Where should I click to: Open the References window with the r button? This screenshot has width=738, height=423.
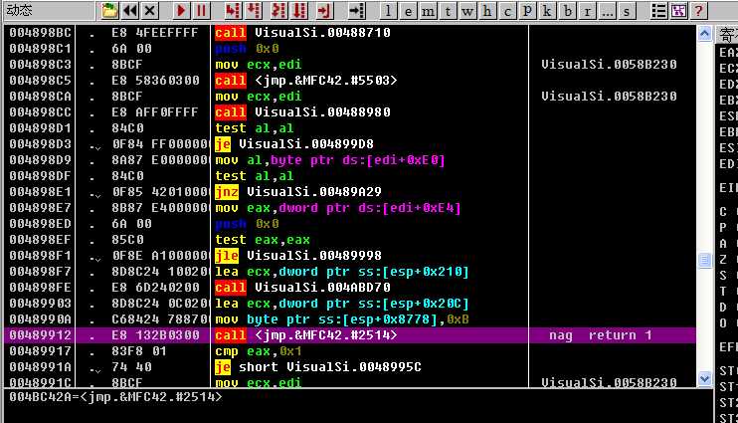pyautogui.click(x=587, y=10)
